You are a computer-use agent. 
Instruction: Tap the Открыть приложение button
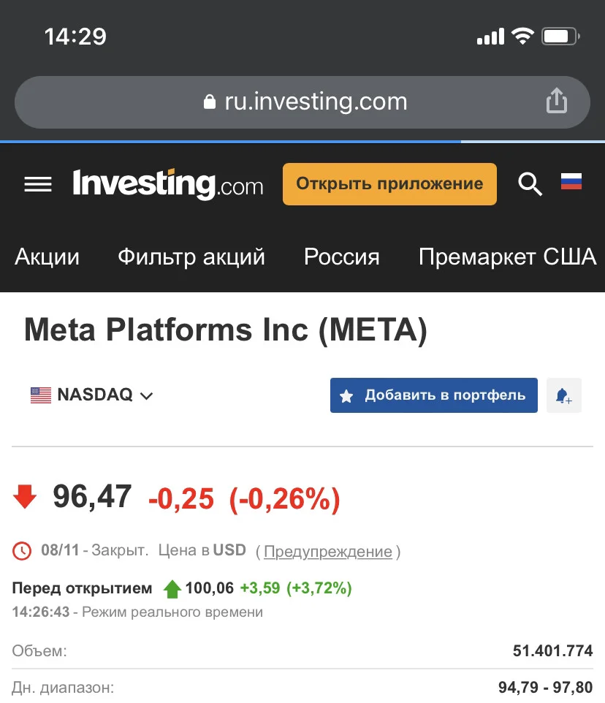click(389, 184)
